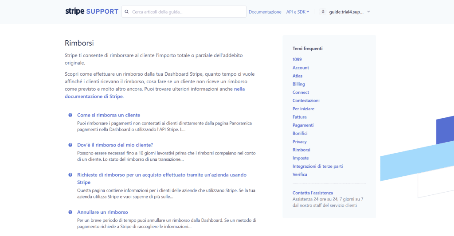Image resolution: width=454 pixels, height=236 pixels.
Task: Click summary text starting 'Per un breve periodo'
Action: point(167,223)
